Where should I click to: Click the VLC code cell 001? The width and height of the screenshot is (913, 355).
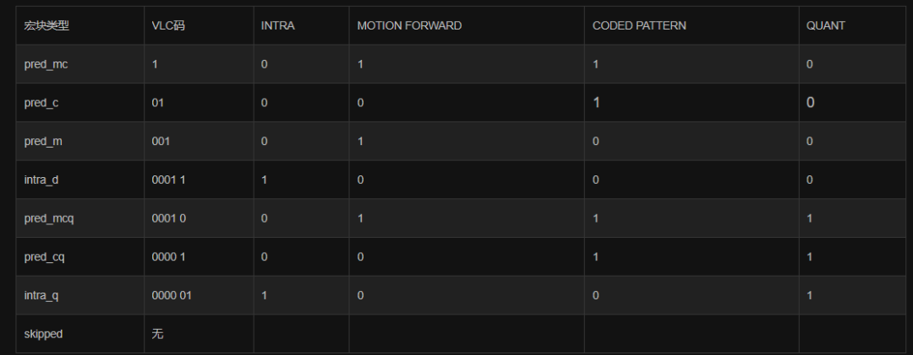161,141
